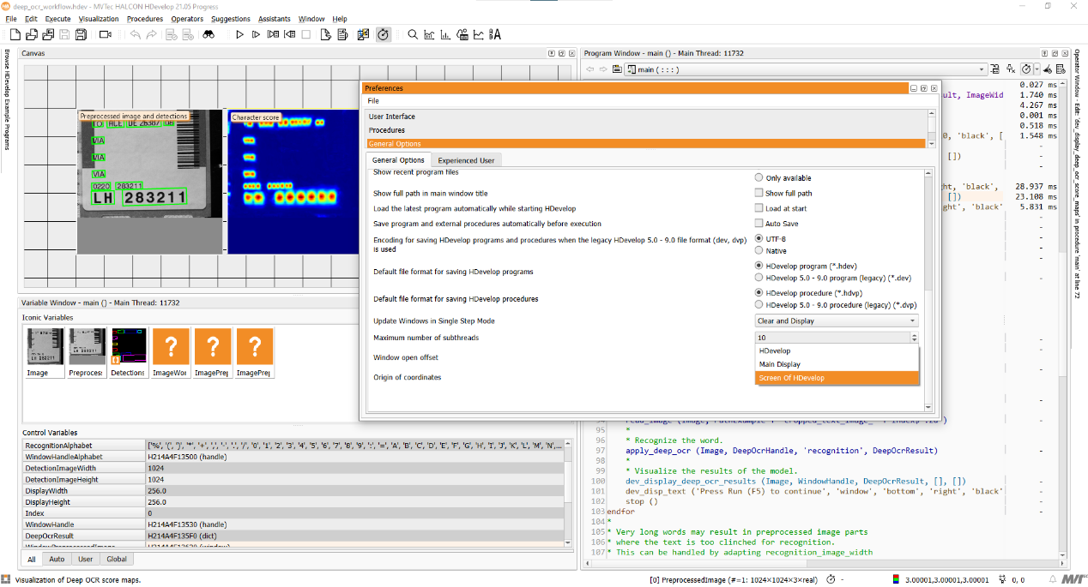Image resolution: width=1088 pixels, height=587 pixels.
Task: Click the binoculars Find icon
Action: tap(209, 34)
